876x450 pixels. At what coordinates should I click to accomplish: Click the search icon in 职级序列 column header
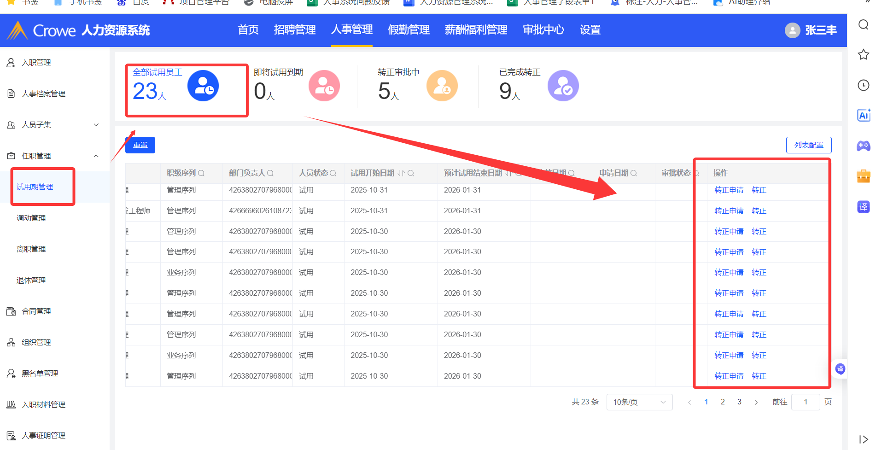coord(201,173)
